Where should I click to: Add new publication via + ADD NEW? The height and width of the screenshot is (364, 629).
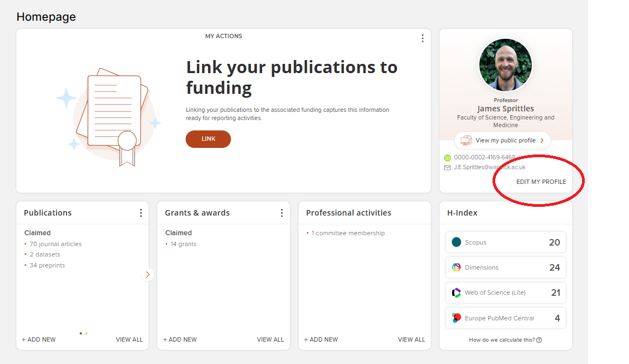point(39,339)
